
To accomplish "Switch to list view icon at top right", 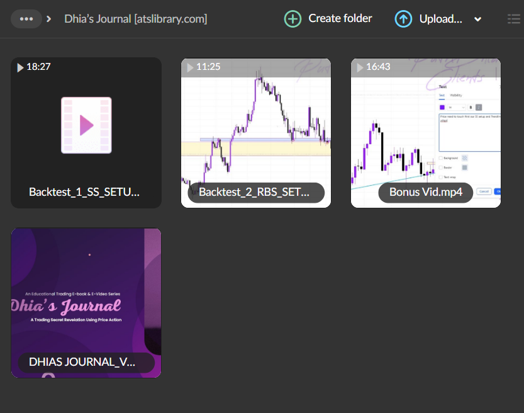I will (513, 19).
